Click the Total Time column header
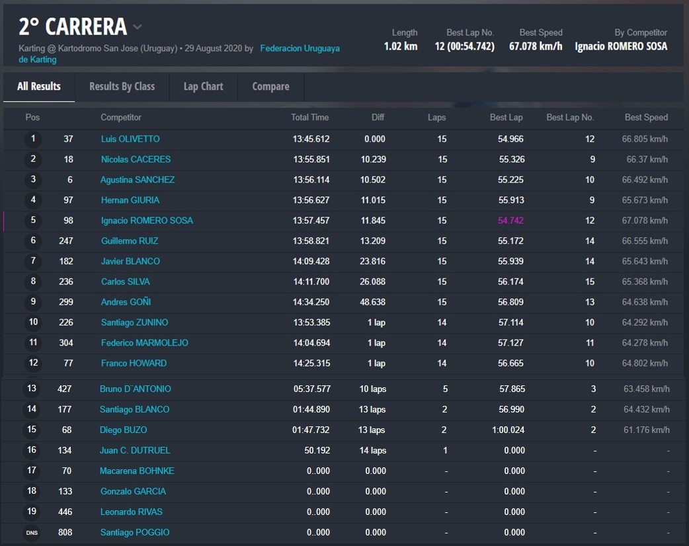The image size is (689, 546). [x=309, y=118]
